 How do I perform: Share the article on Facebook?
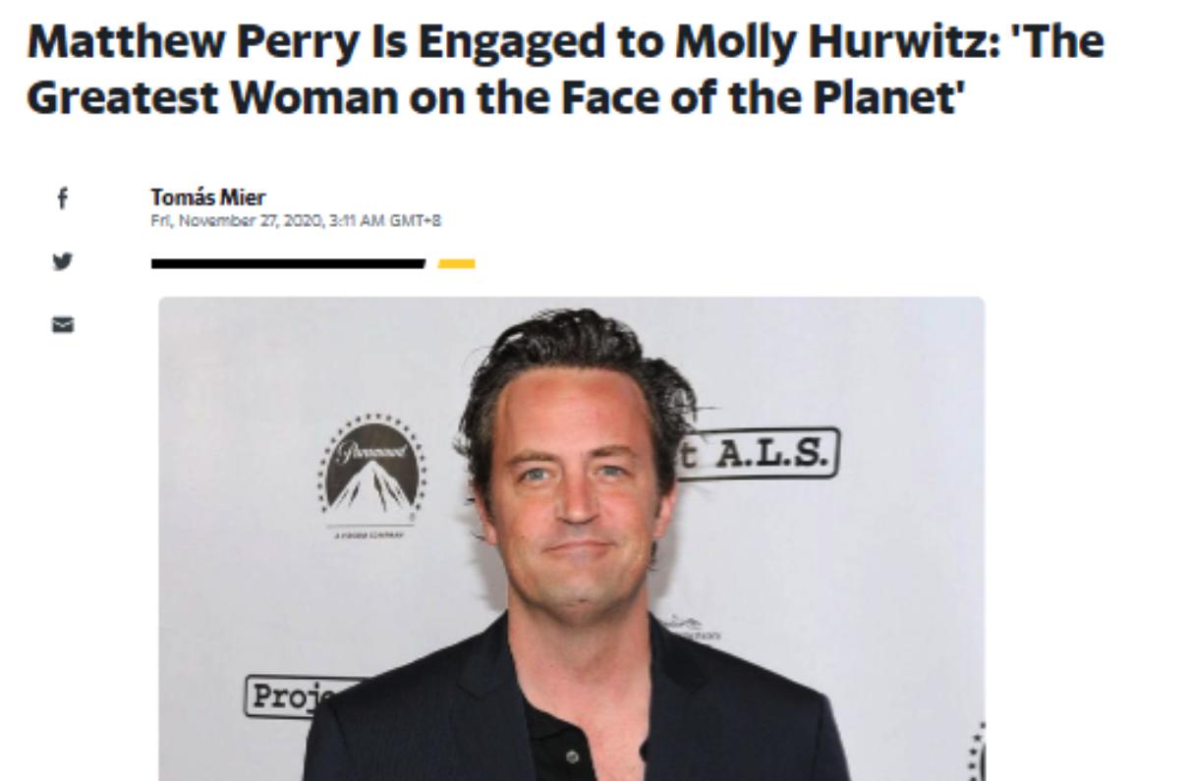click(63, 199)
